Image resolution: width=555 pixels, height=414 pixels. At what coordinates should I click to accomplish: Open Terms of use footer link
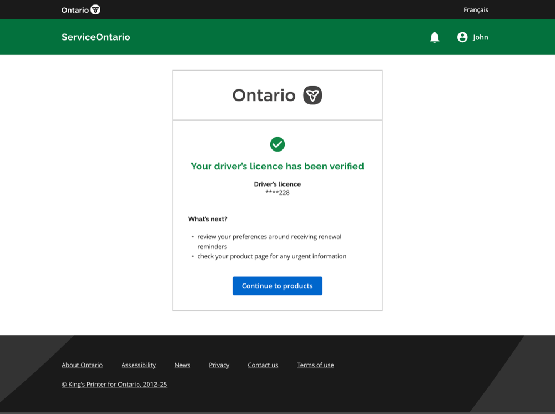coord(315,365)
